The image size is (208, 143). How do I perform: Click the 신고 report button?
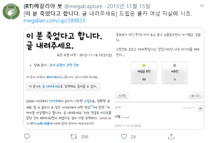(196, 95)
